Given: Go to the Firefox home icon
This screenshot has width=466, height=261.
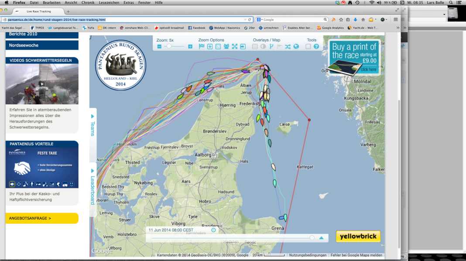Looking at the screenshot, I should (363, 20).
